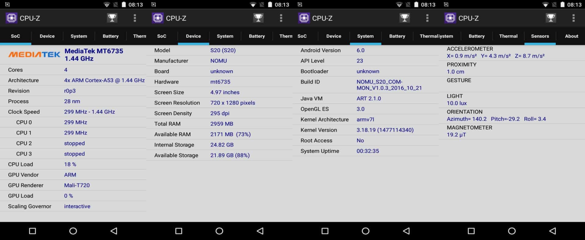Open the System tab in the second screen
The width and height of the screenshot is (585, 240).
coord(225,36)
